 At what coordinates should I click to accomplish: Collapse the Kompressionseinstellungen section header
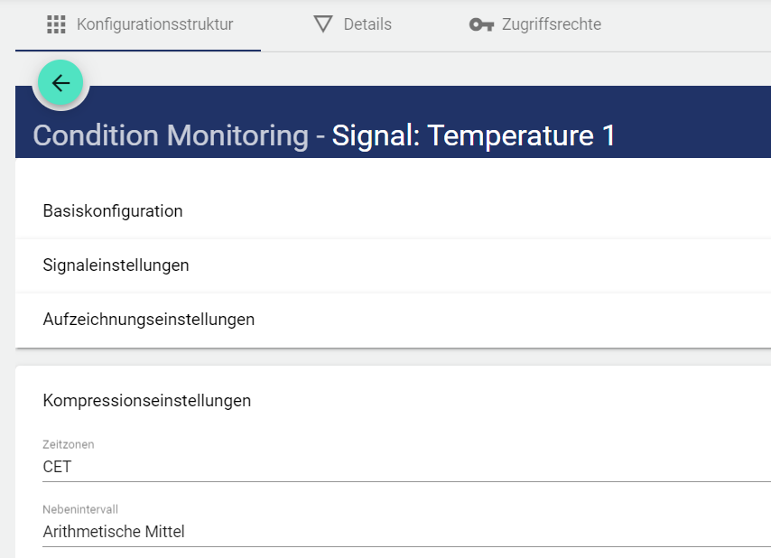click(x=147, y=401)
